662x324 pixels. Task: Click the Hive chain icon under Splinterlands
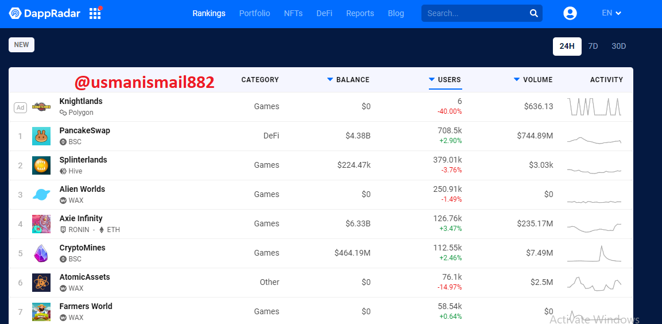(63, 171)
